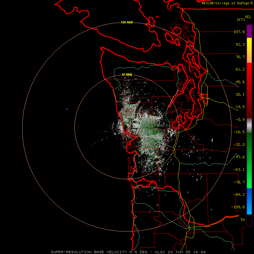Click the VEL legend title
This screenshot has width=254, height=254.
(248, 17)
